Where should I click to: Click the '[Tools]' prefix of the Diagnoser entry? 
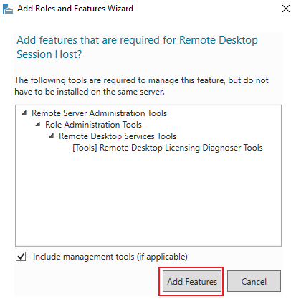coord(85,148)
